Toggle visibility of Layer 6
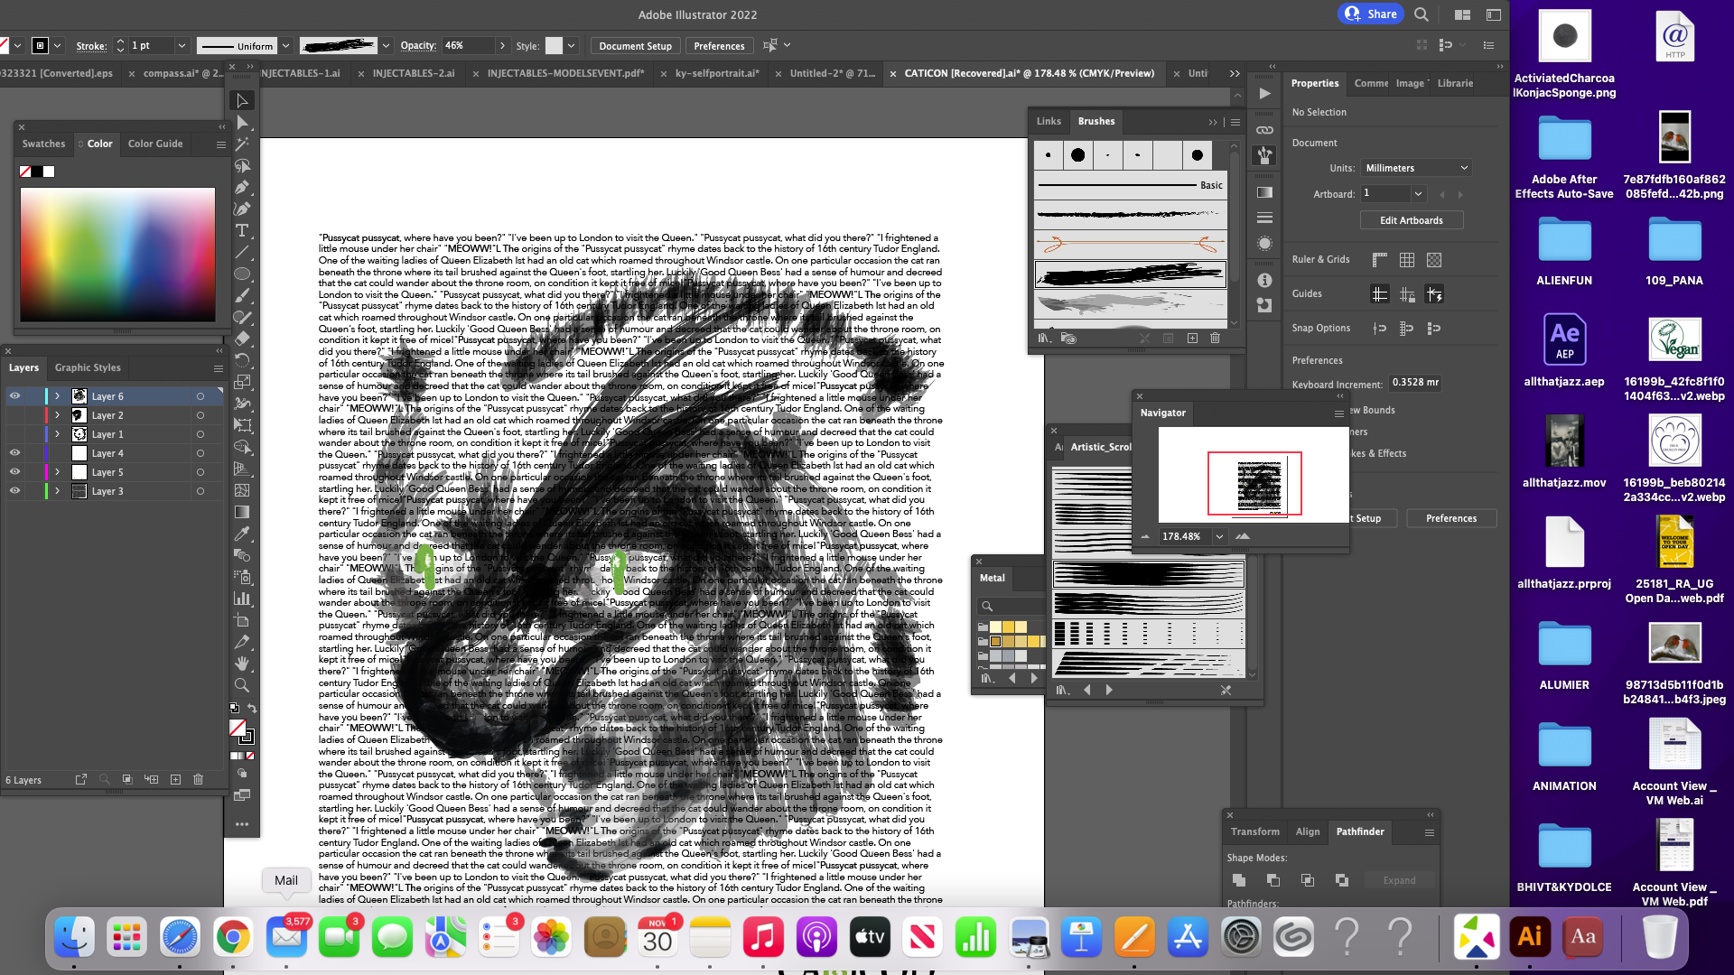The height and width of the screenshot is (975, 1734). (x=14, y=396)
